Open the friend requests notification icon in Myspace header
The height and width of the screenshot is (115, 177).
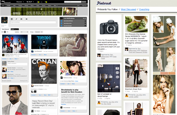(x=38, y=2)
